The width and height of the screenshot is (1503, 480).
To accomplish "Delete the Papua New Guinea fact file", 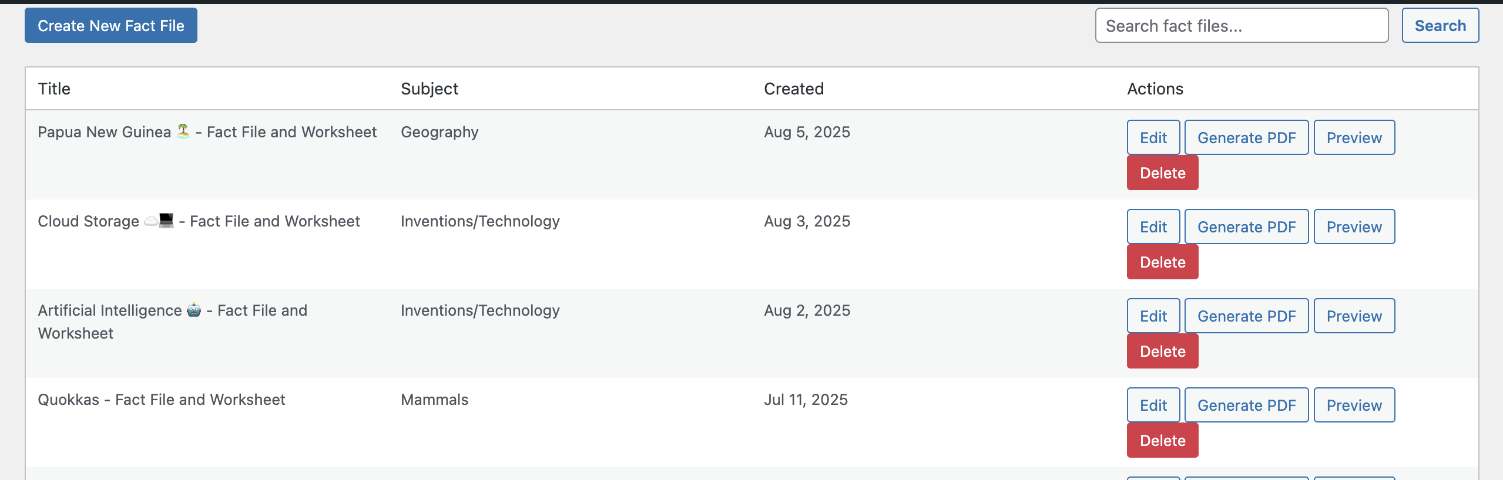I will point(1162,173).
